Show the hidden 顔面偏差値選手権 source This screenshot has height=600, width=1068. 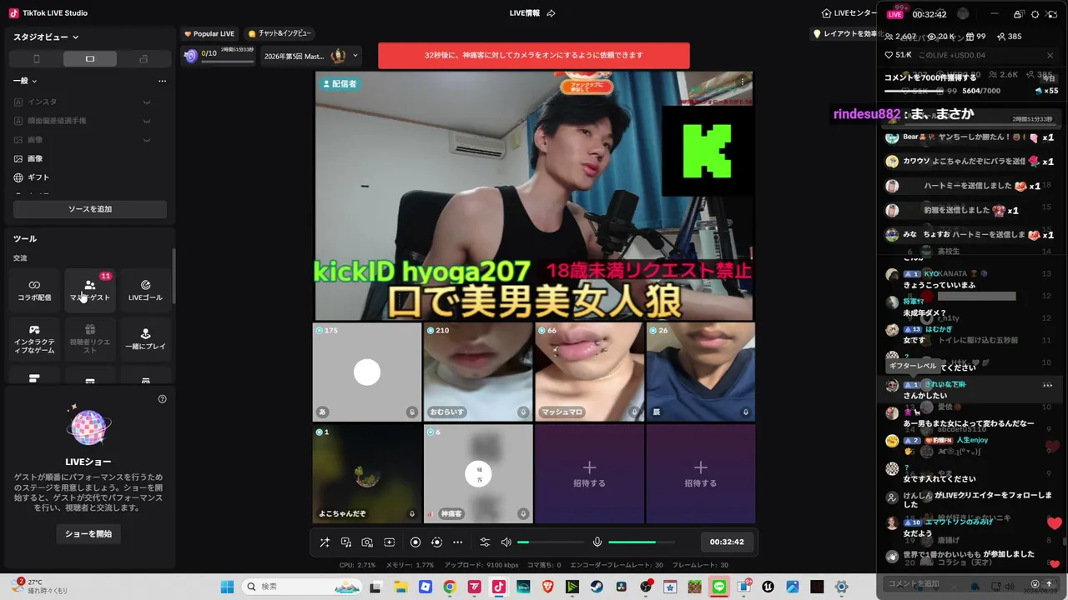tap(147, 121)
